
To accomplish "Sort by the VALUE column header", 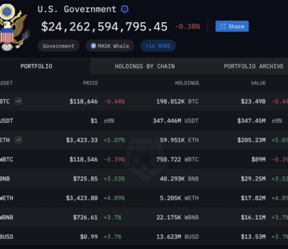I will click(x=258, y=83).
